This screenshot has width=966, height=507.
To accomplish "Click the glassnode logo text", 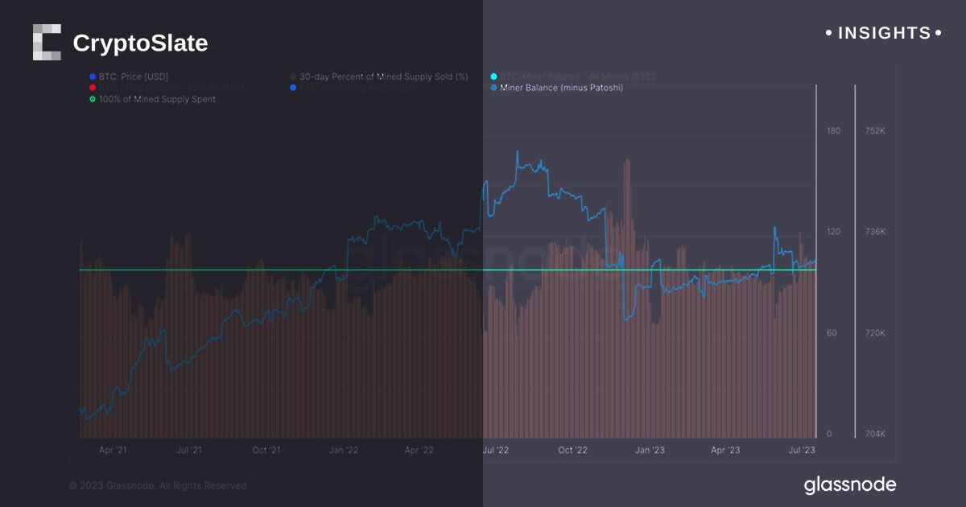I will [x=849, y=484].
